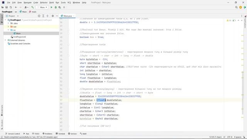The image size is (247, 139).
Task: Open the Help menu
Action: pyautogui.click(x=84, y=3)
